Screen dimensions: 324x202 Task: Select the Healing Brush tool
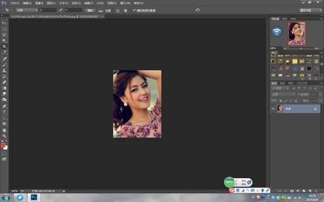coord(4,59)
